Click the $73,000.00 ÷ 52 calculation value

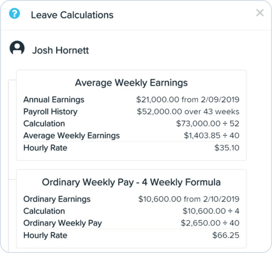[208, 124]
